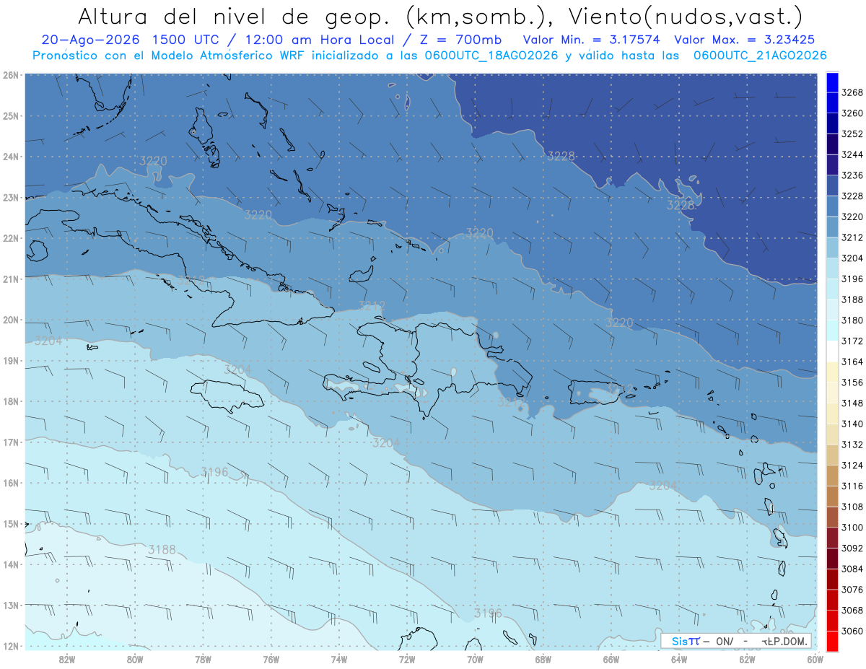The width and height of the screenshot is (866, 669).
Task: Click the colorbar label 3100
Action: point(852,528)
